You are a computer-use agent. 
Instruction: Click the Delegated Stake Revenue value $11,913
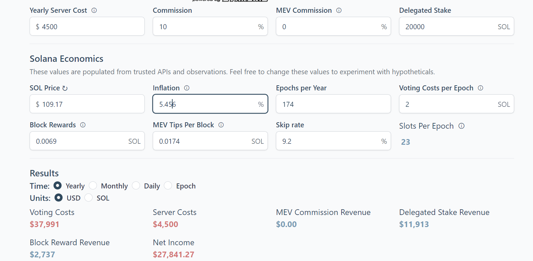414,224
